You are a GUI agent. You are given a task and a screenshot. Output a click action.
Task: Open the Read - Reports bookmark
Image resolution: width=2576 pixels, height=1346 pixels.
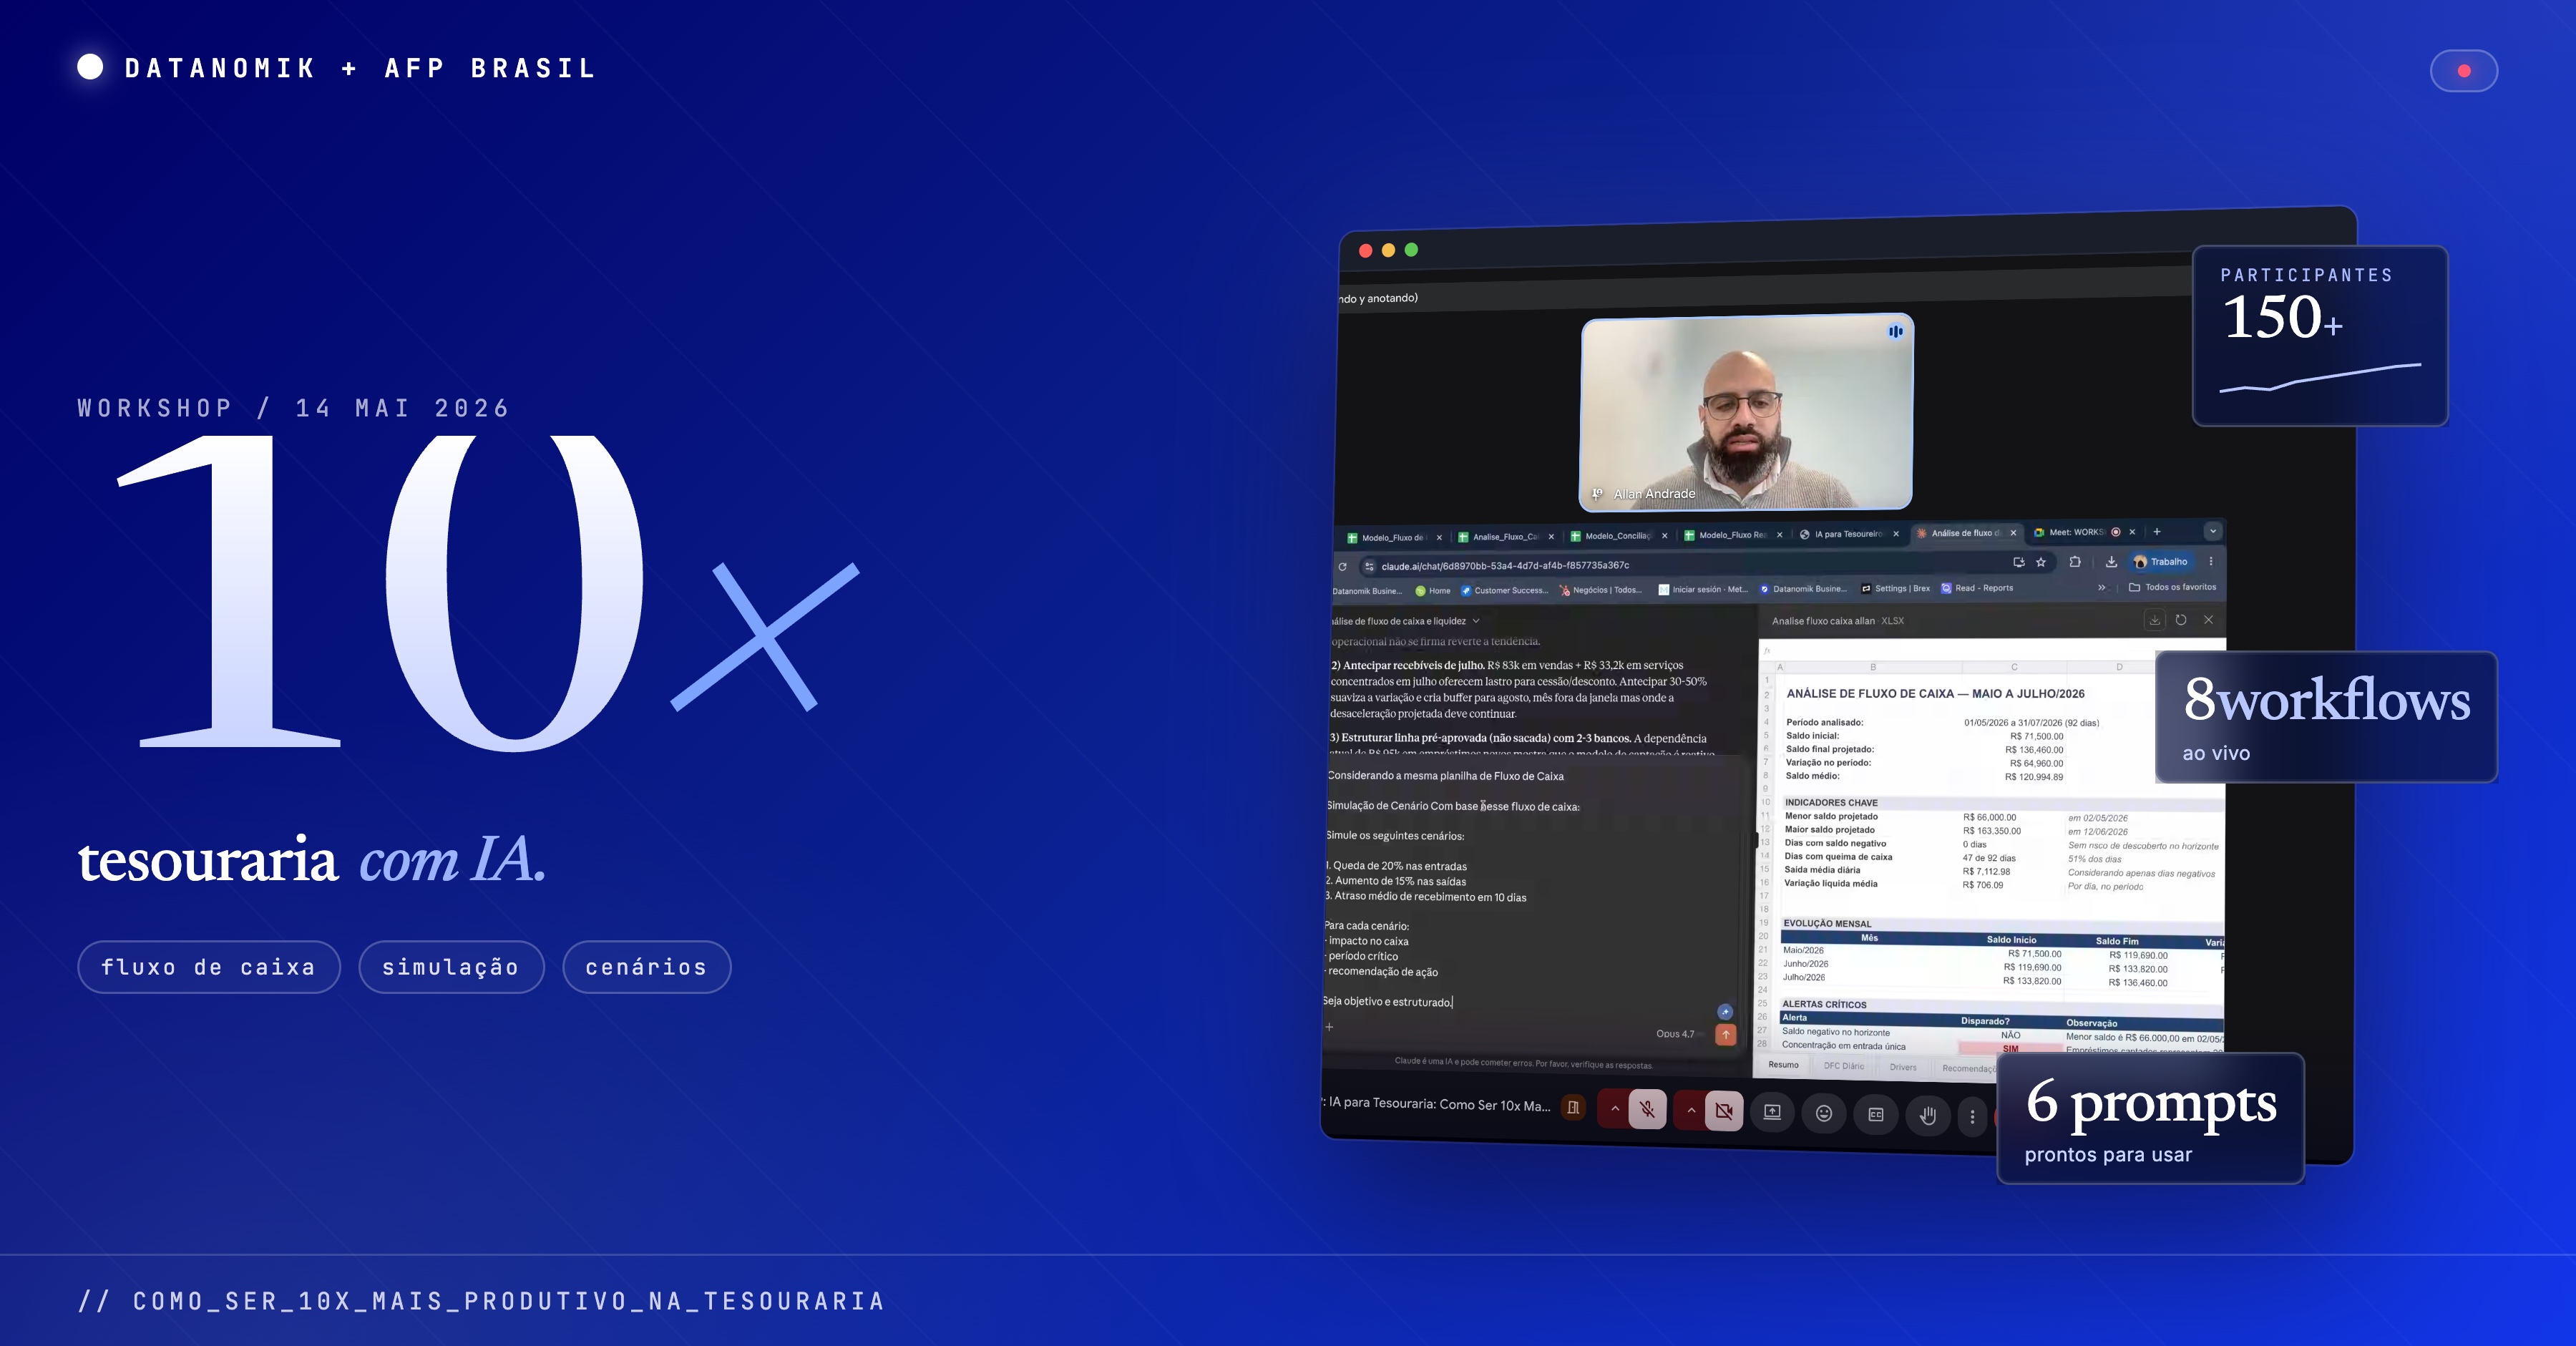(1978, 588)
